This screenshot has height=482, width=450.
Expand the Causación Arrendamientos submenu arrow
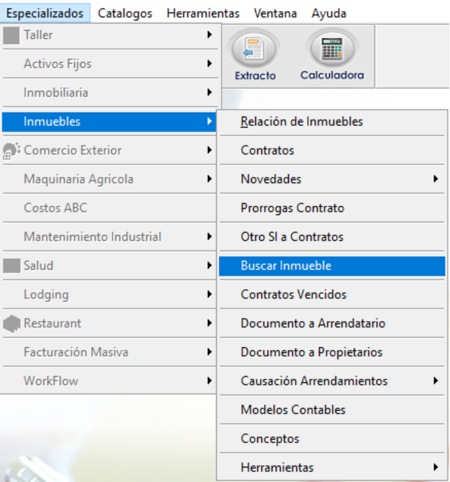coord(436,381)
